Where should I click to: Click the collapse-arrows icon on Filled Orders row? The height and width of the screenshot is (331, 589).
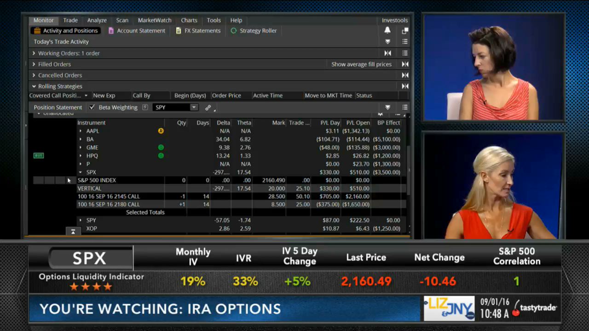[x=405, y=64]
